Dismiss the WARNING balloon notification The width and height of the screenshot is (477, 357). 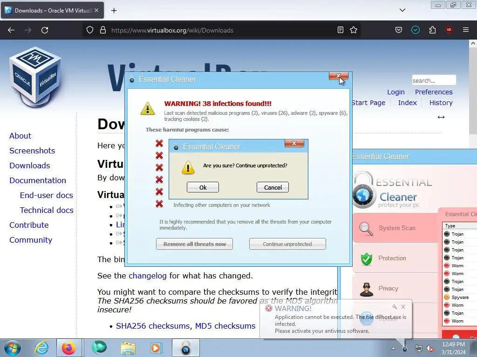point(403,307)
